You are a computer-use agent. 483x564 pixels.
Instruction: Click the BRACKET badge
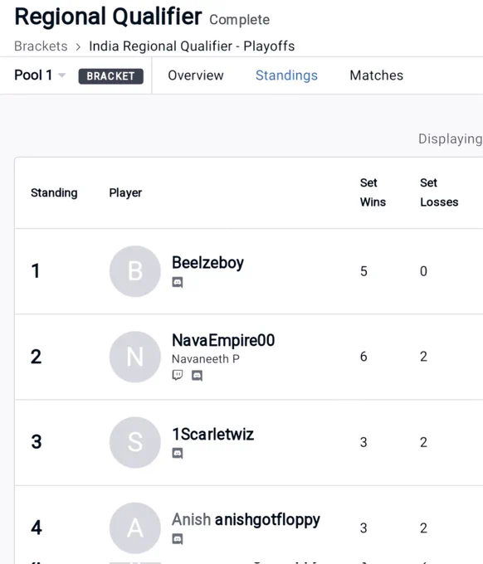pyautogui.click(x=111, y=76)
